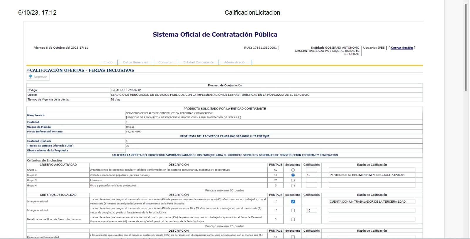Click the Cerrar Sesión link
This screenshot has height=239, width=470.
coord(402,48)
